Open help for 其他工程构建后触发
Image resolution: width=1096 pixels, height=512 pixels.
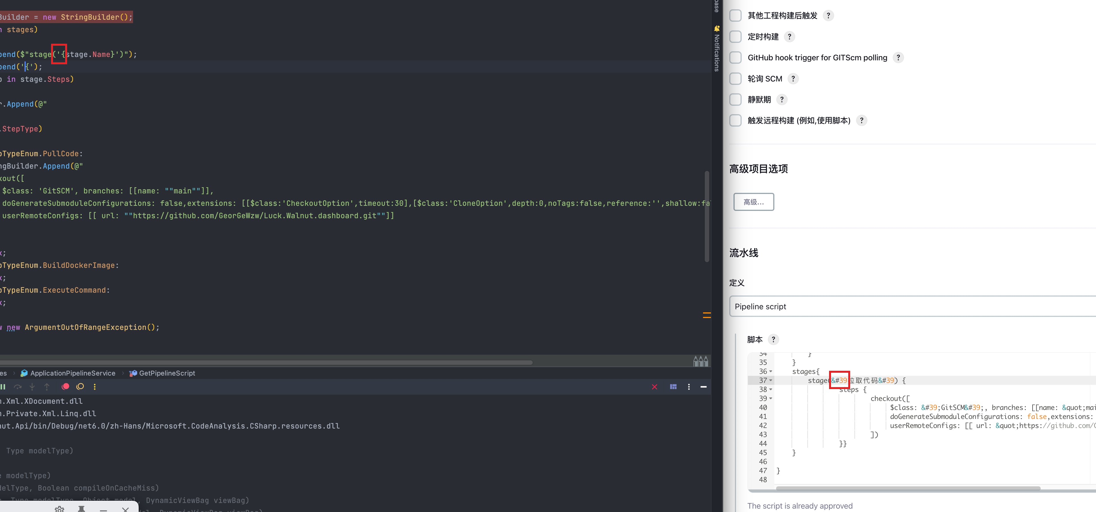828,16
